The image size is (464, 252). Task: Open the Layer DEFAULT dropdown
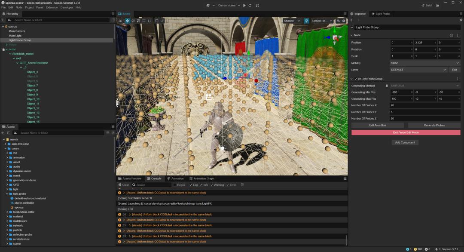[x=418, y=70]
